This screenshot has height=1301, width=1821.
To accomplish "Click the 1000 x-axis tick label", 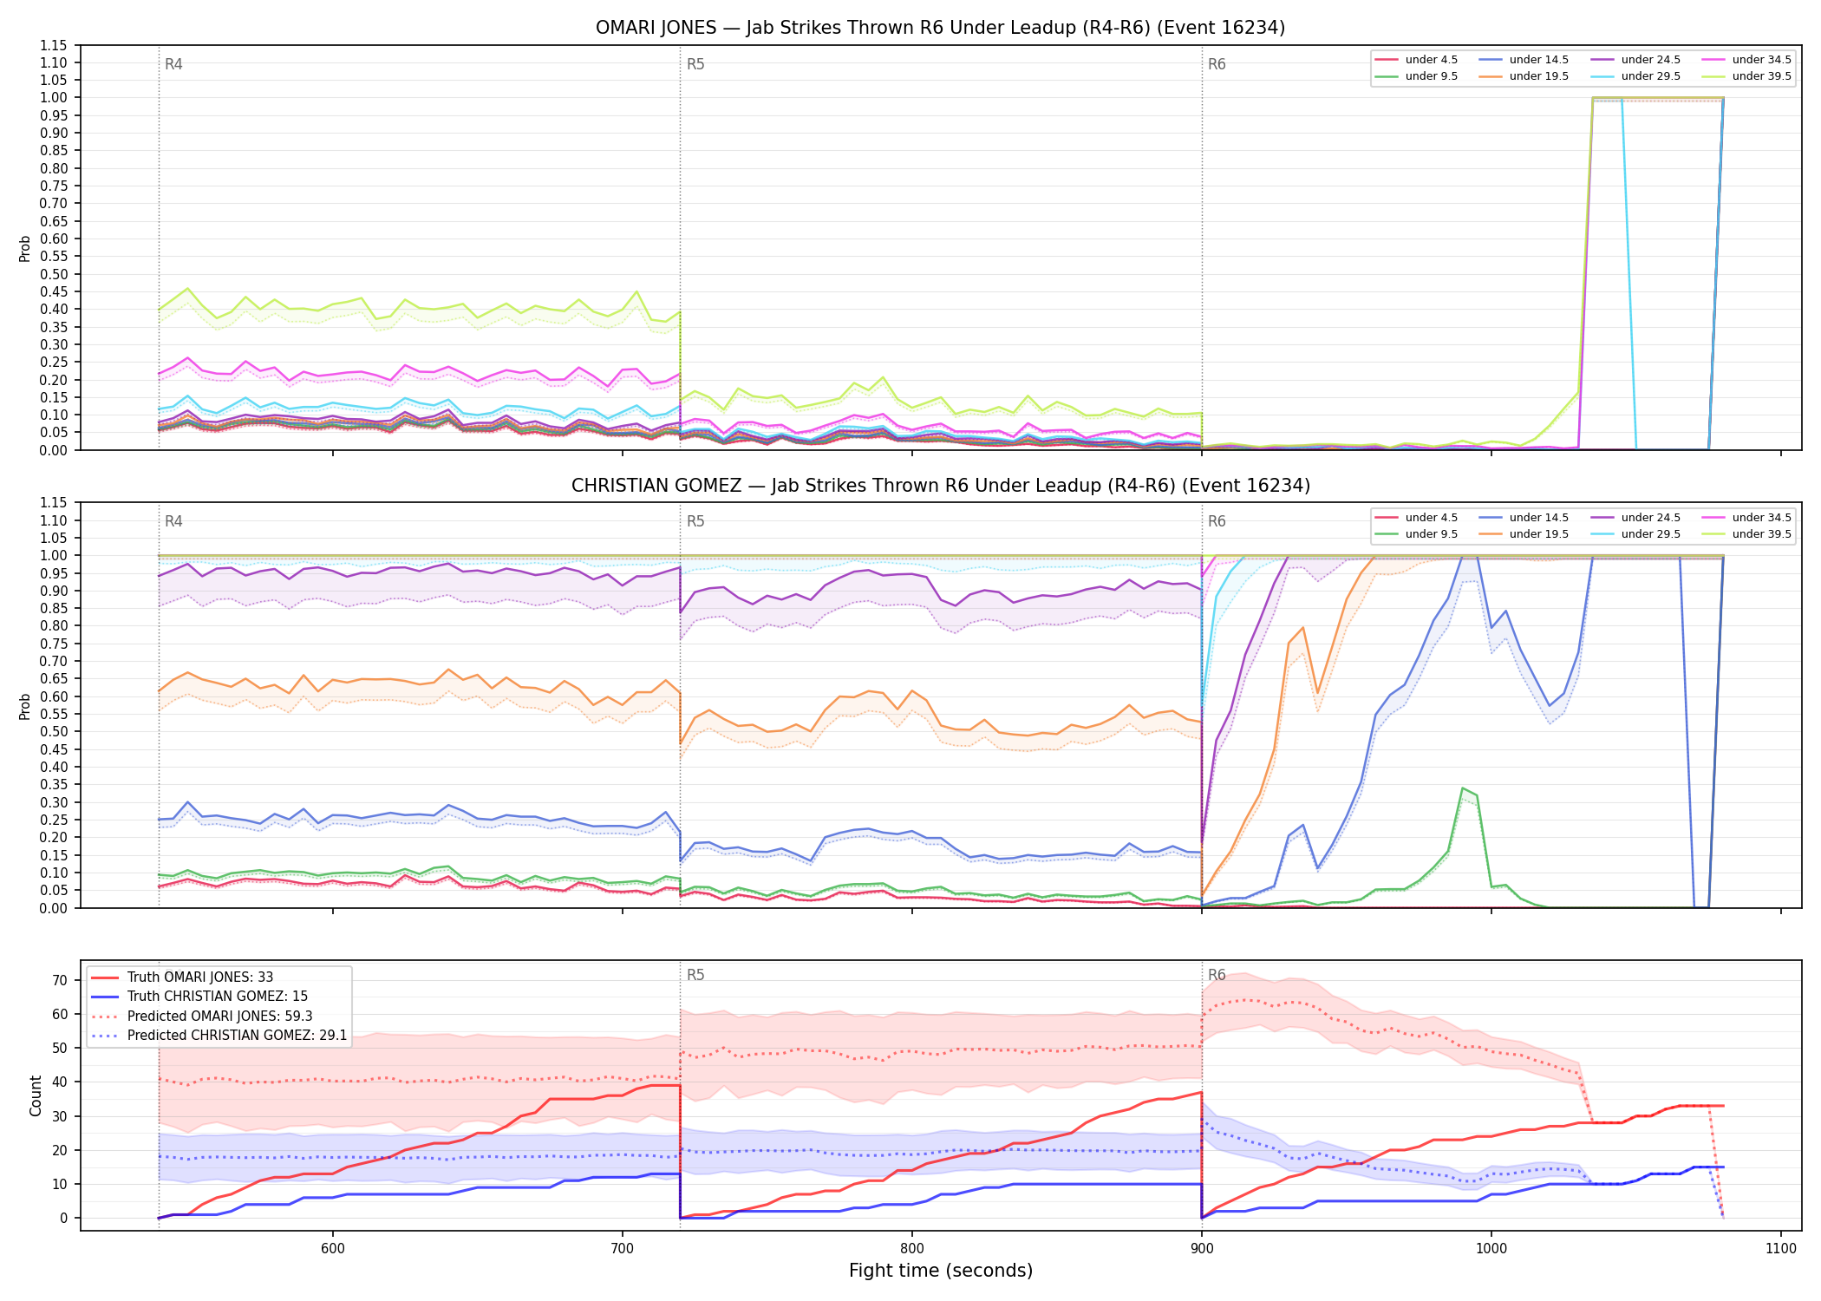I will coord(1491,1248).
